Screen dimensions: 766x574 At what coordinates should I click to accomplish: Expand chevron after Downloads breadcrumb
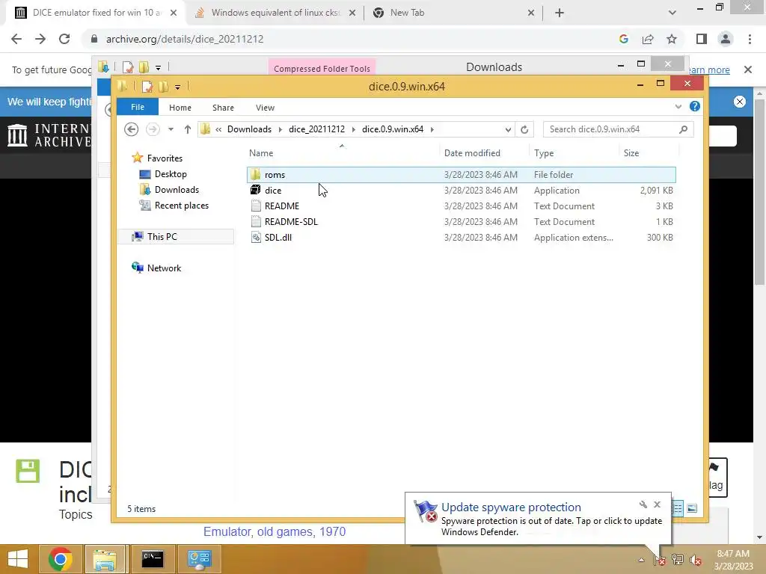[x=280, y=129]
